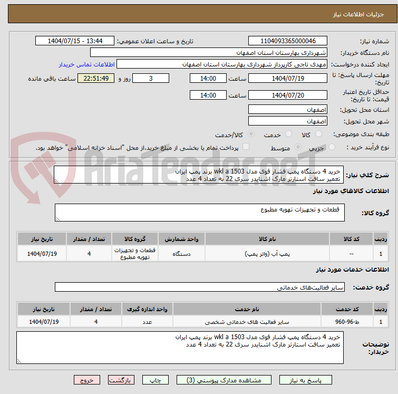Select the کالا radio button
The width and height of the screenshot is (398, 394).
coord(318,134)
